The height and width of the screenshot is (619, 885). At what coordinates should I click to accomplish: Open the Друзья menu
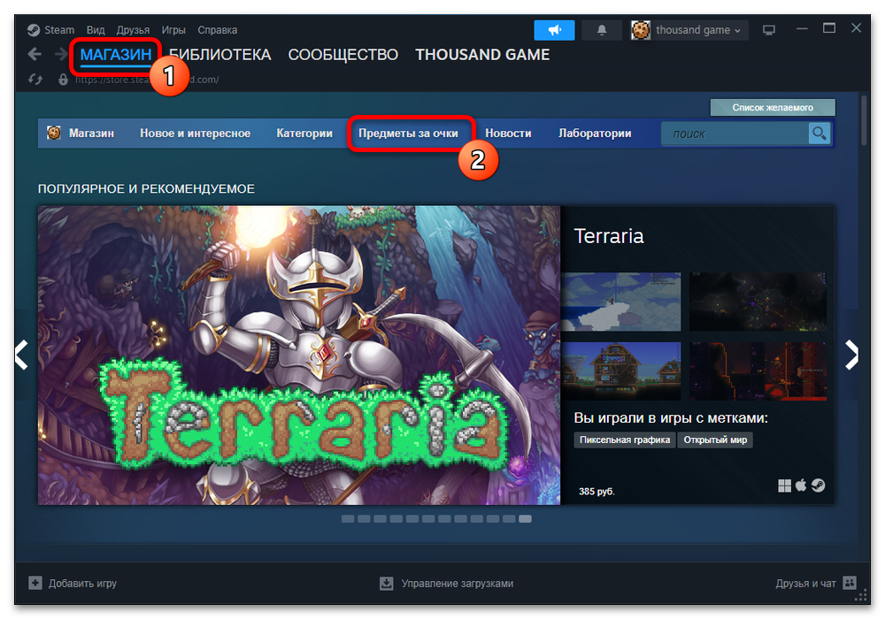[133, 30]
